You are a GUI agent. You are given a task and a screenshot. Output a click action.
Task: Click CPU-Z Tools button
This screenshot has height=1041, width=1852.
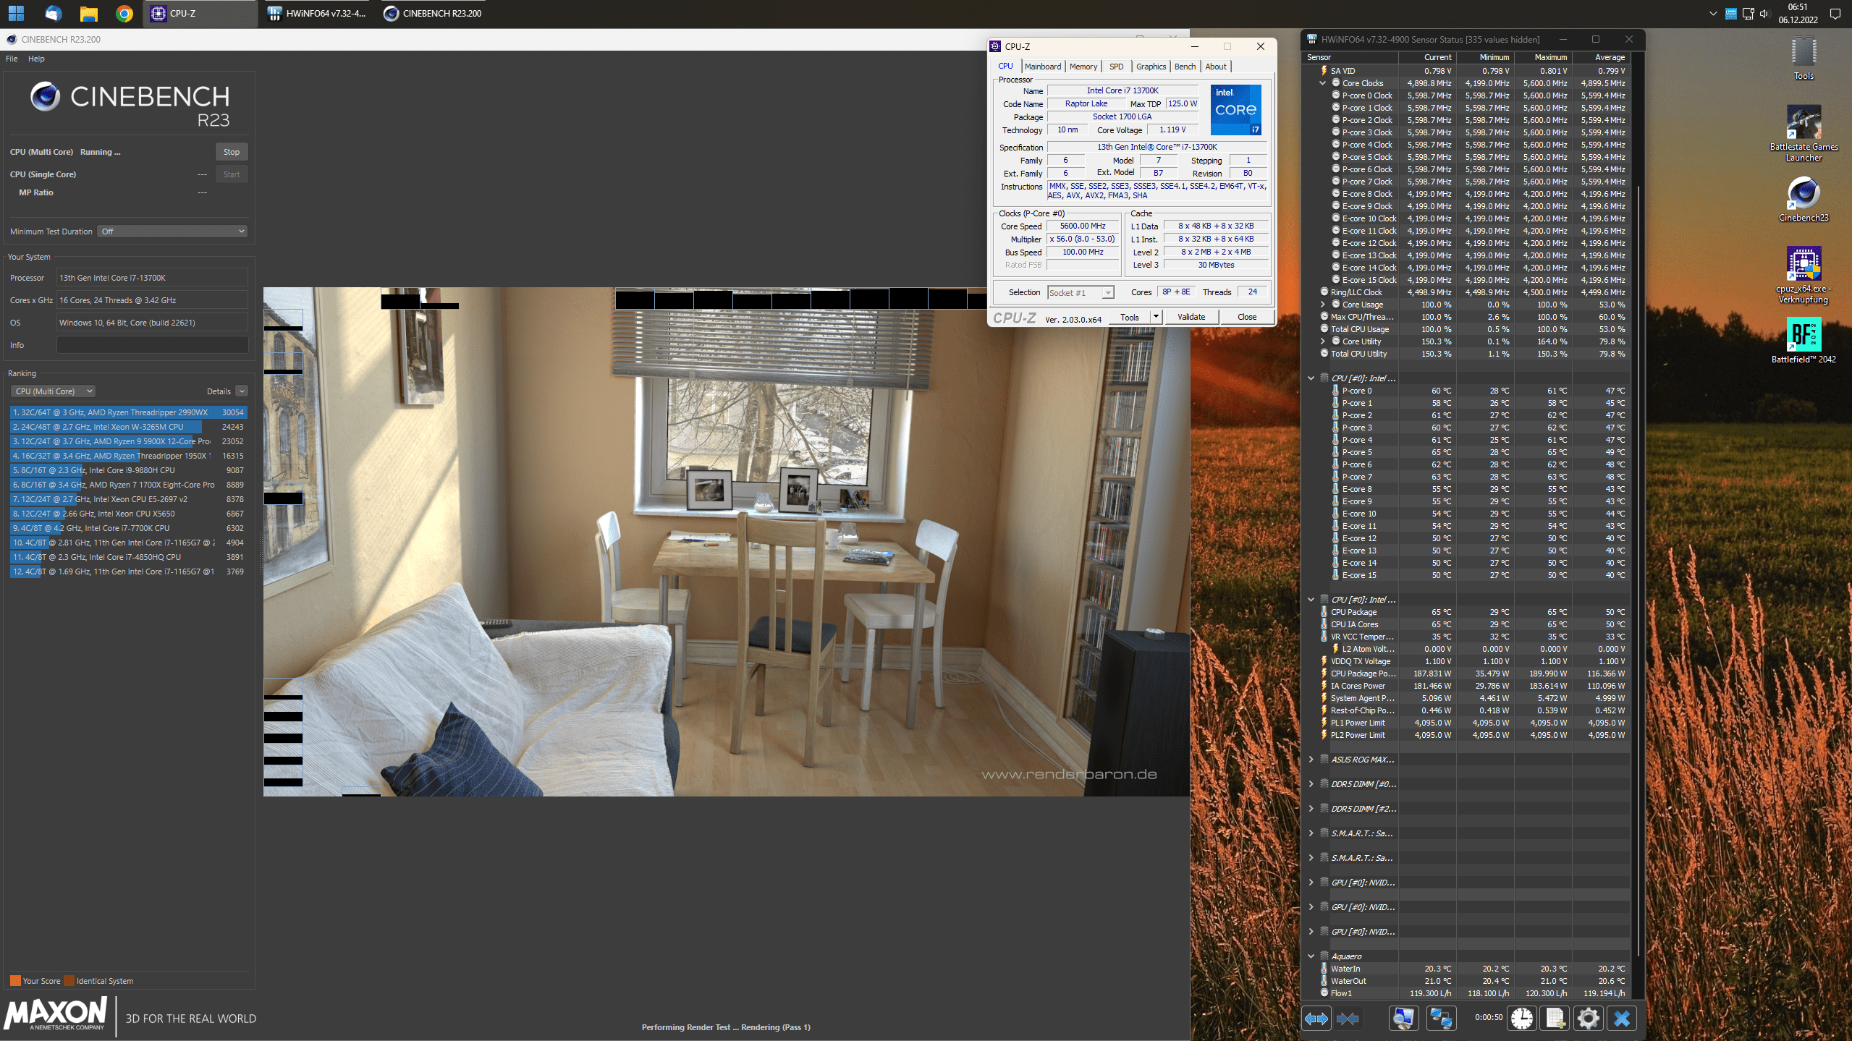[1129, 317]
